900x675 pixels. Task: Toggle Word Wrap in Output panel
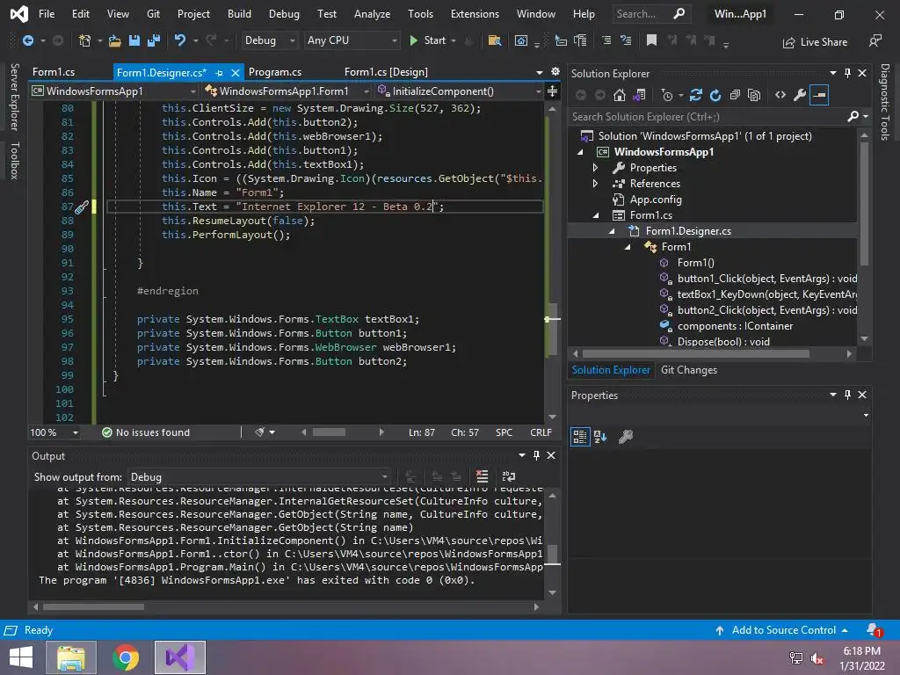pyautogui.click(x=509, y=476)
